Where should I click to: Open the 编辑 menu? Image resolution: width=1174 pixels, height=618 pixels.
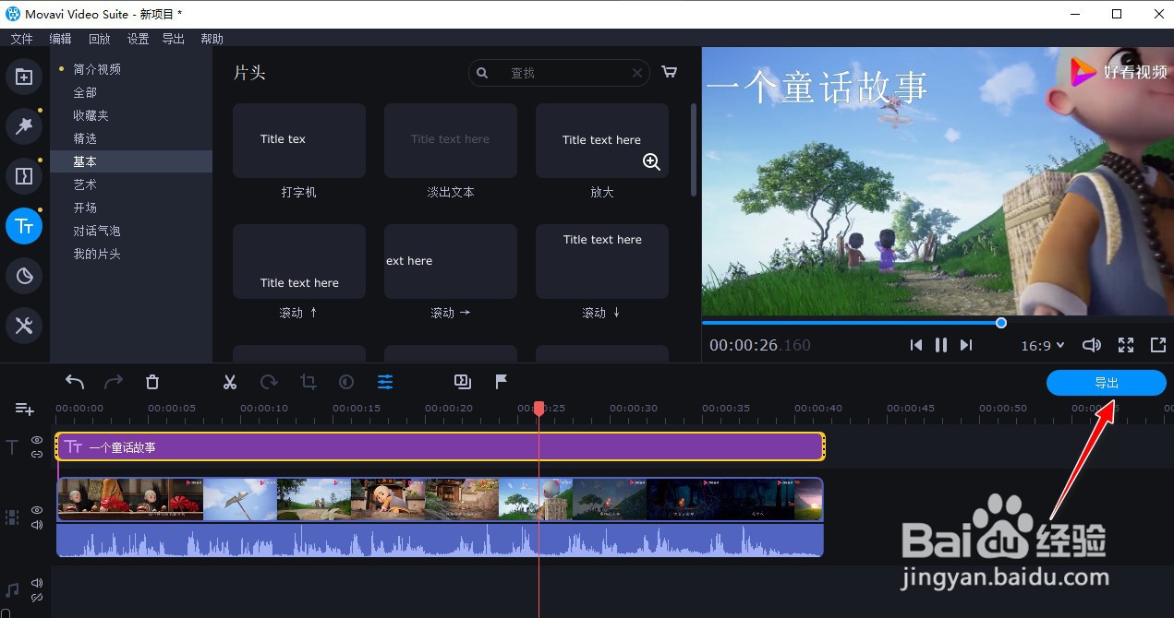pyautogui.click(x=60, y=39)
